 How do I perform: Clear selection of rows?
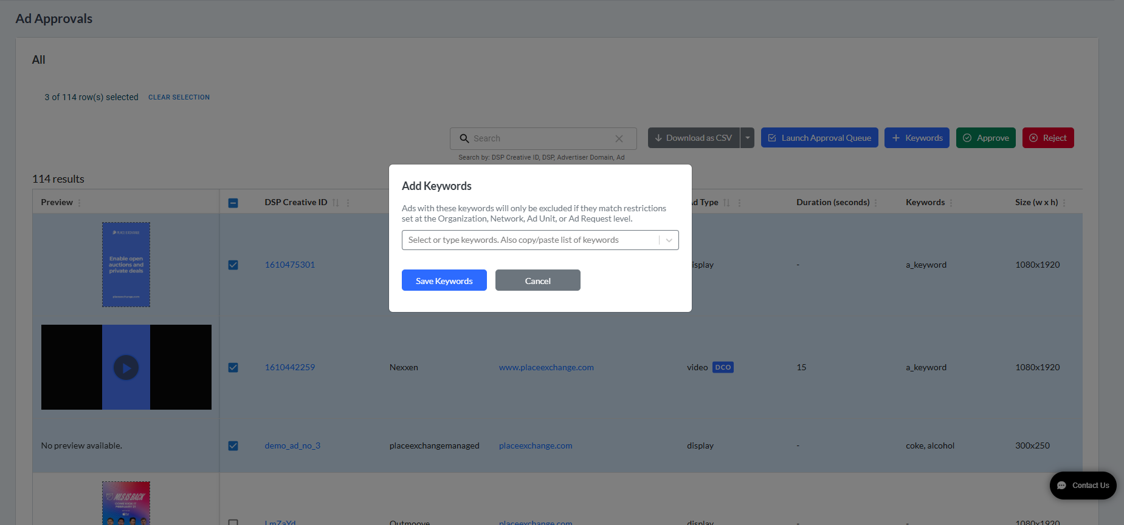tap(179, 97)
